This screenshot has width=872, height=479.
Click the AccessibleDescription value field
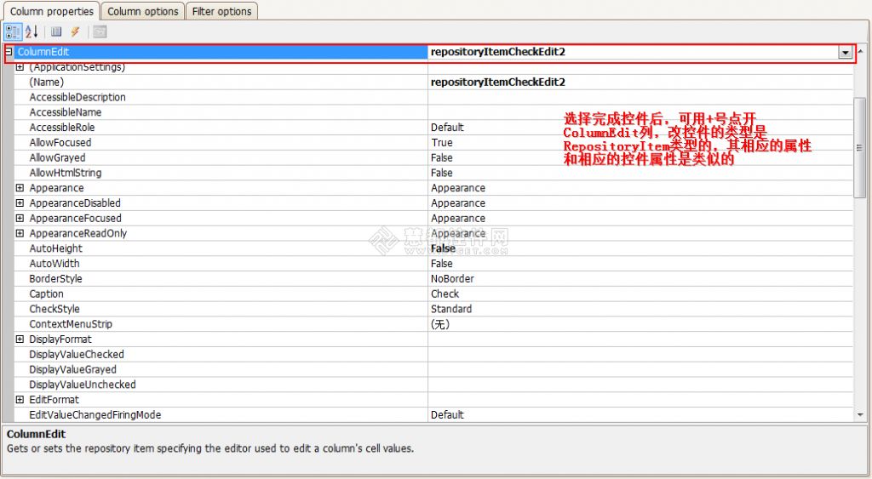(x=640, y=97)
